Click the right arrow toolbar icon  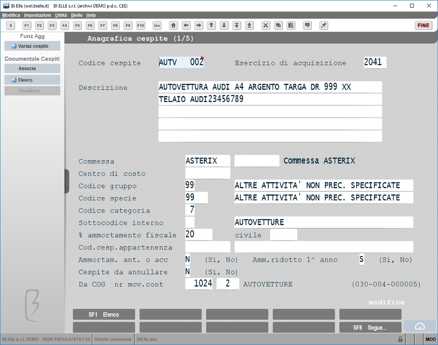(199, 25)
